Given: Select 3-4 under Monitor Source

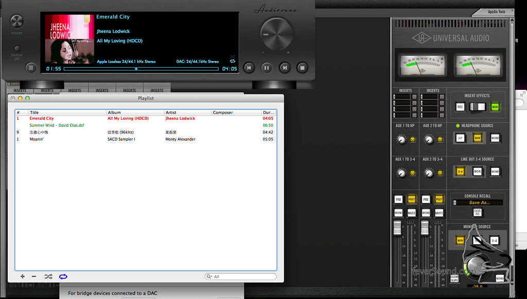Looking at the screenshot, I should point(495,240).
